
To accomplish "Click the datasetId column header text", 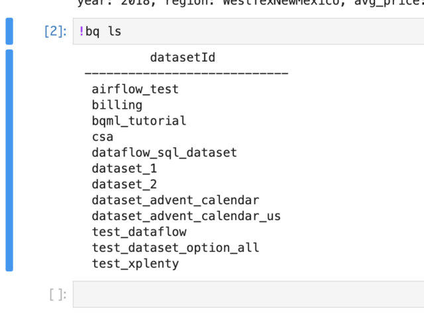I will point(183,58).
